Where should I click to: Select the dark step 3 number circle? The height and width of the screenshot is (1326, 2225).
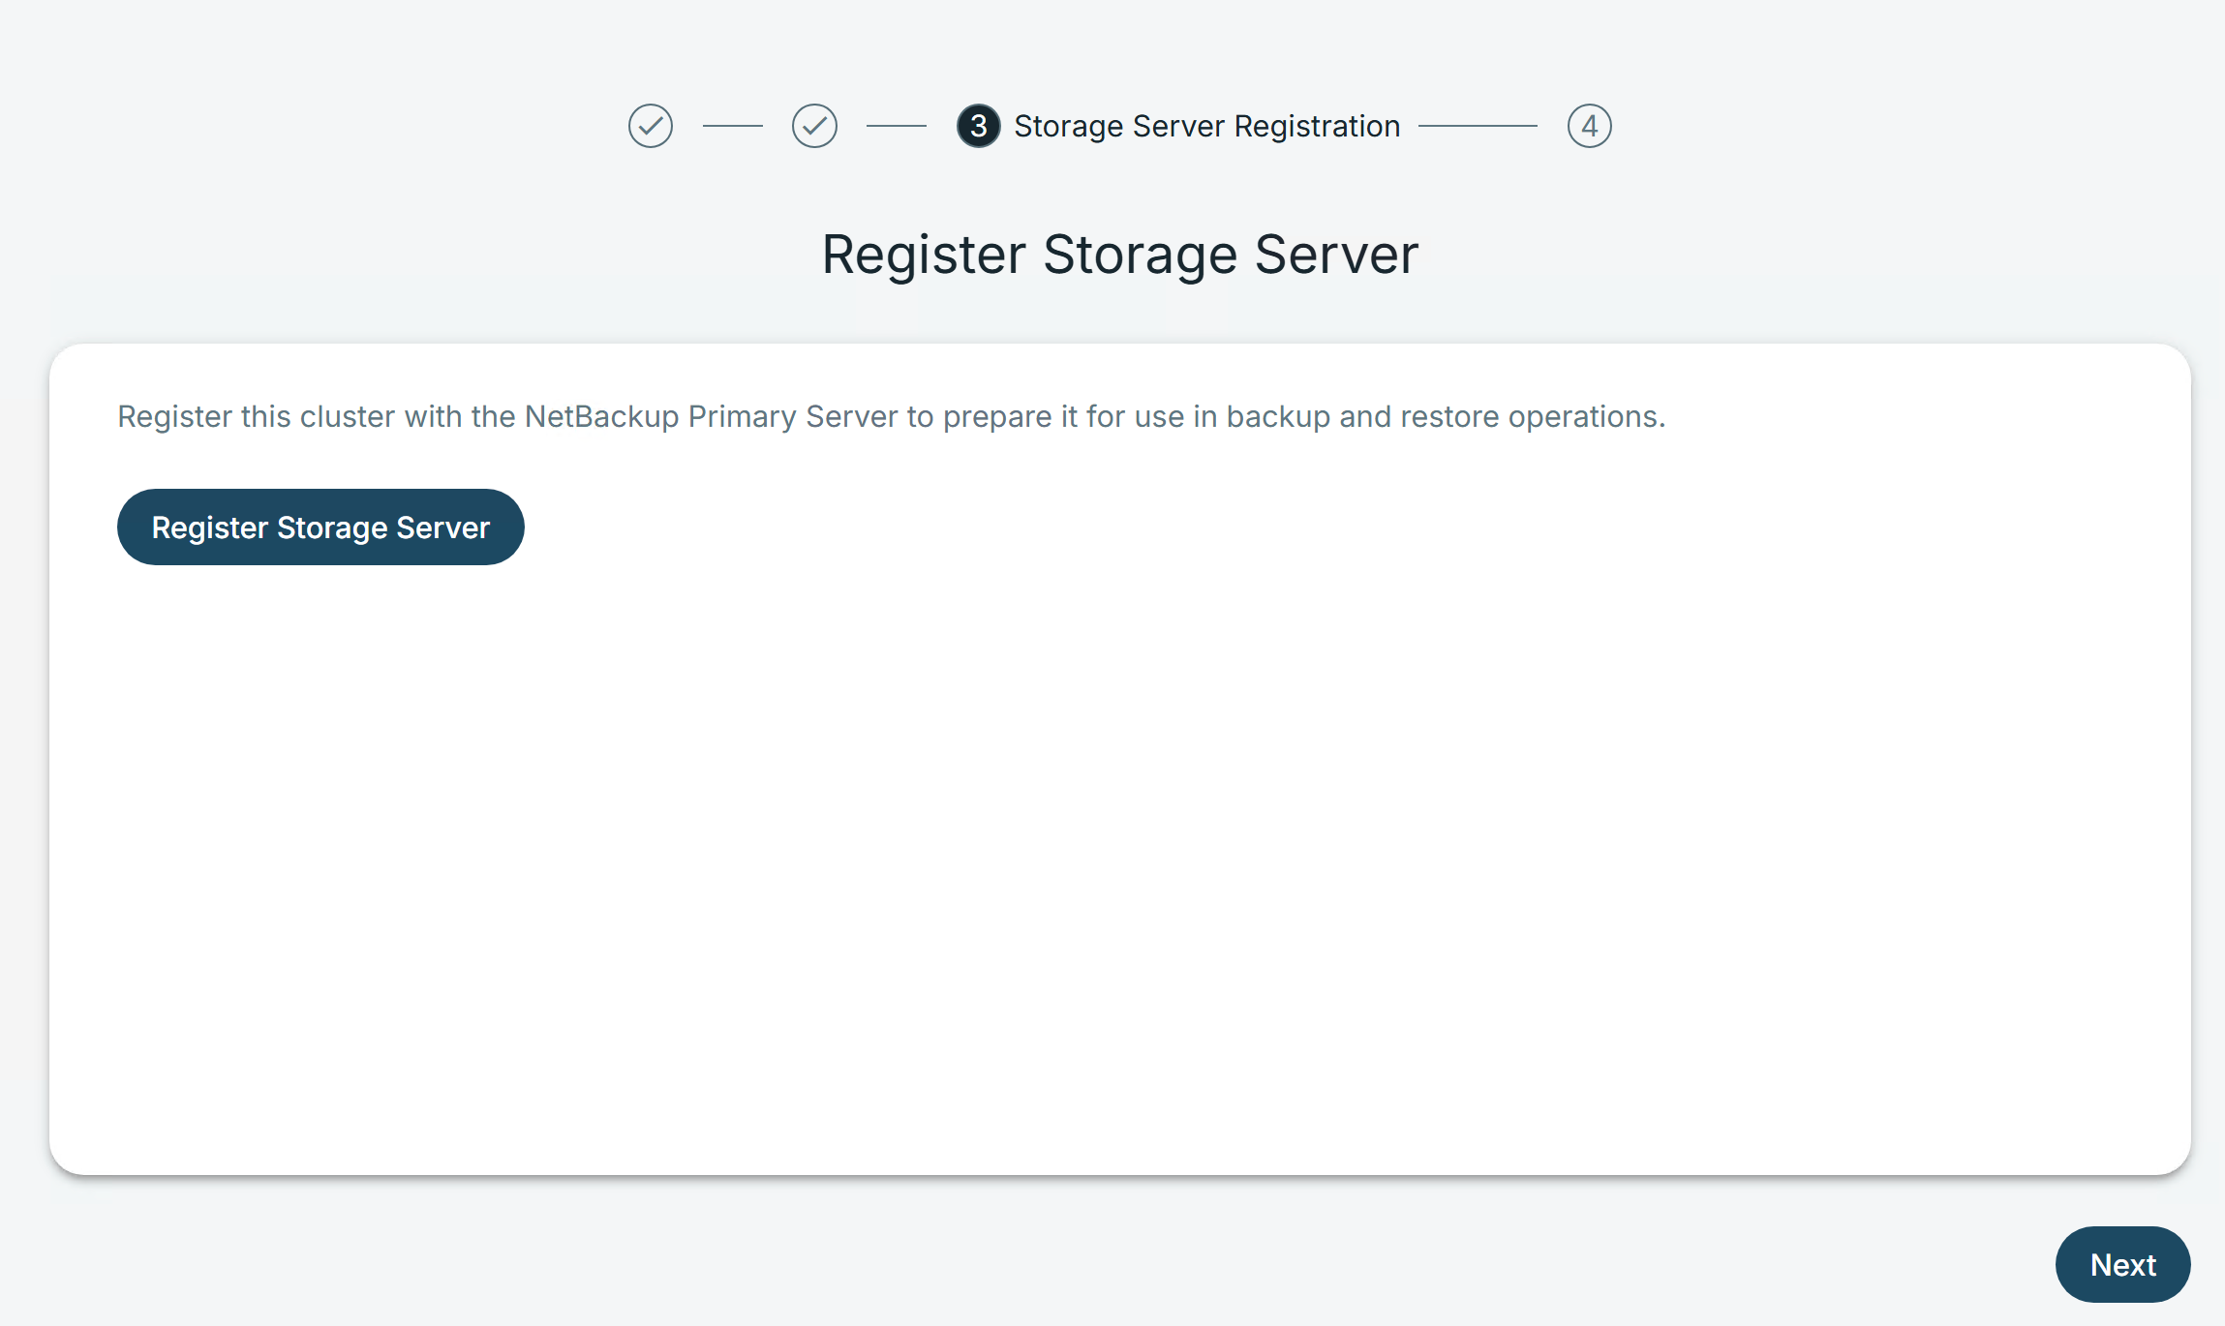click(x=978, y=126)
